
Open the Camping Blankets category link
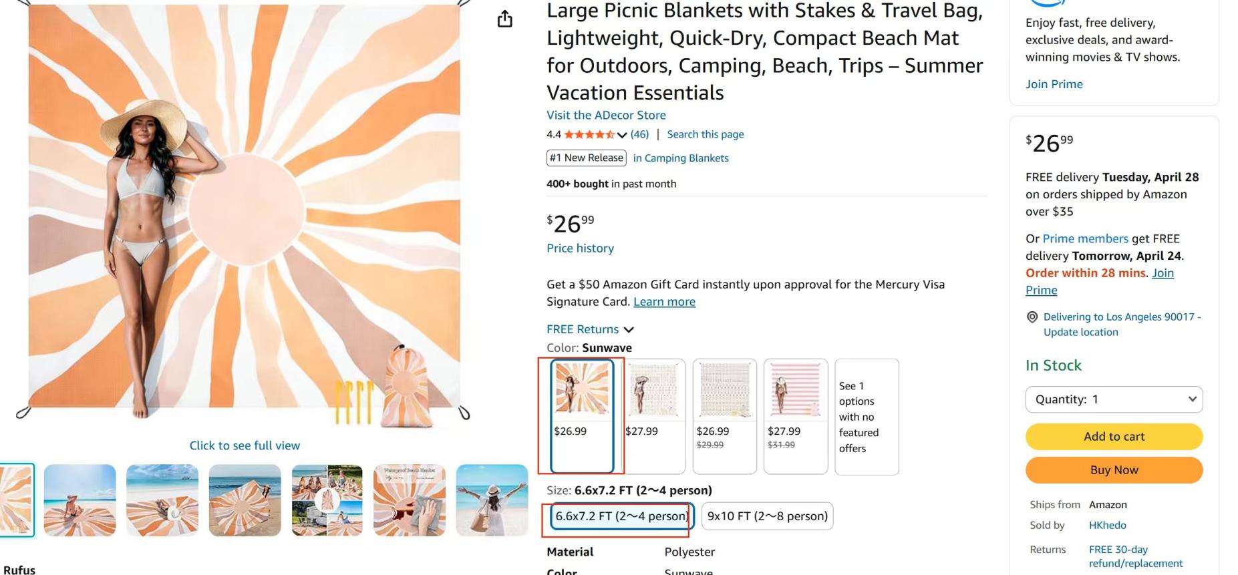[681, 158]
